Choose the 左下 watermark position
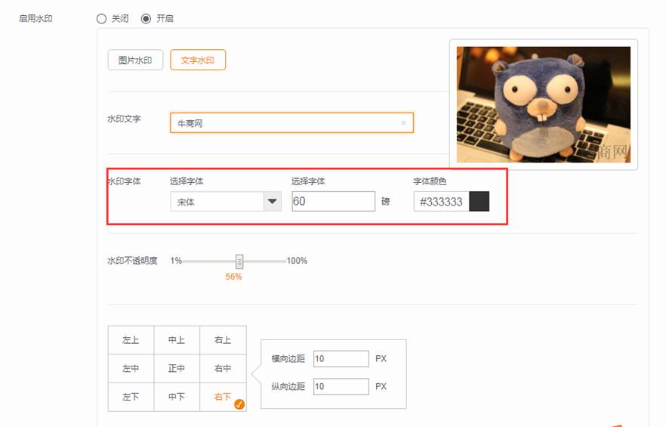 (131, 397)
